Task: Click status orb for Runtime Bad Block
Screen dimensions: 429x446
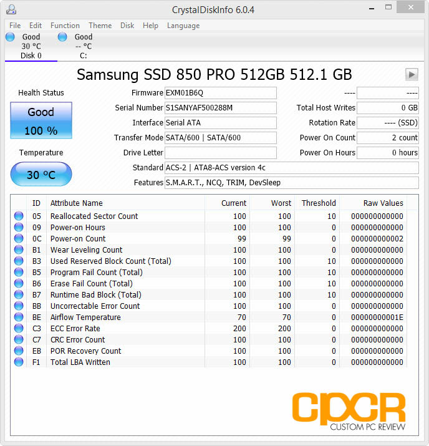Action: (19, 294)
